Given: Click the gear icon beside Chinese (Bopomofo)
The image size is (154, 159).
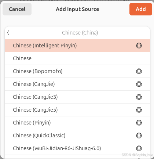Looking at the screenshot, I should coord(139,71).
